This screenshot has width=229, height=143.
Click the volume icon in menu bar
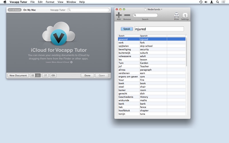(206, 2)
